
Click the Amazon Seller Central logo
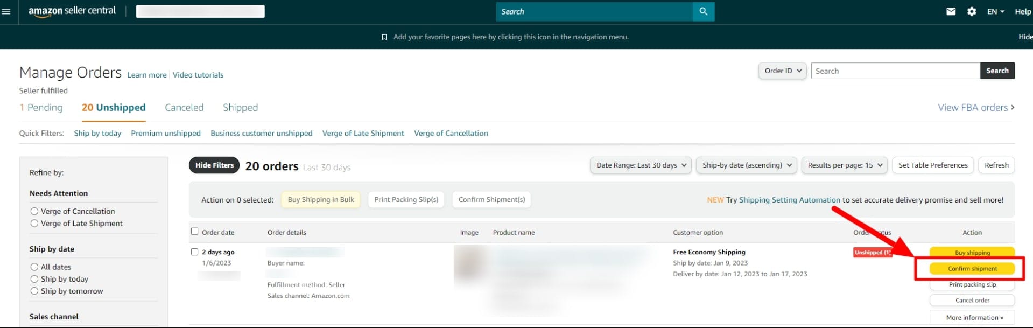pyautogui.click(x=72, y=11)
